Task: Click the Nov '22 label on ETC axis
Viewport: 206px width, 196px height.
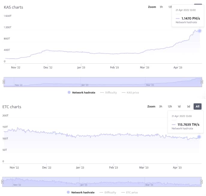Action: [x=14, y=167]
